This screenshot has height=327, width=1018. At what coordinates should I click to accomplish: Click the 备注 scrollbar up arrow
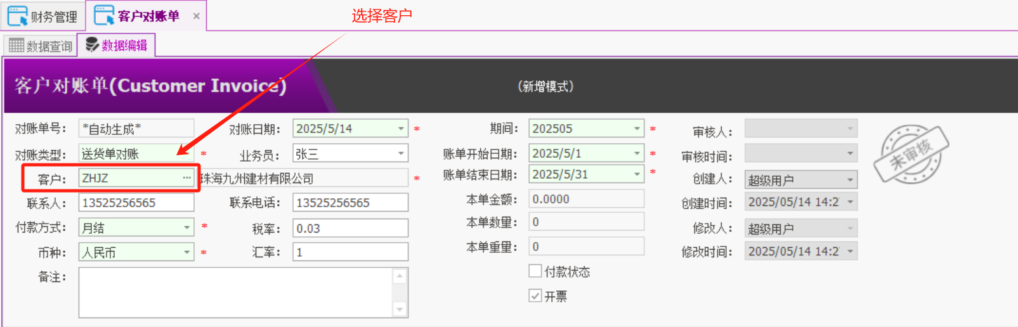click(x=400, y=276)
